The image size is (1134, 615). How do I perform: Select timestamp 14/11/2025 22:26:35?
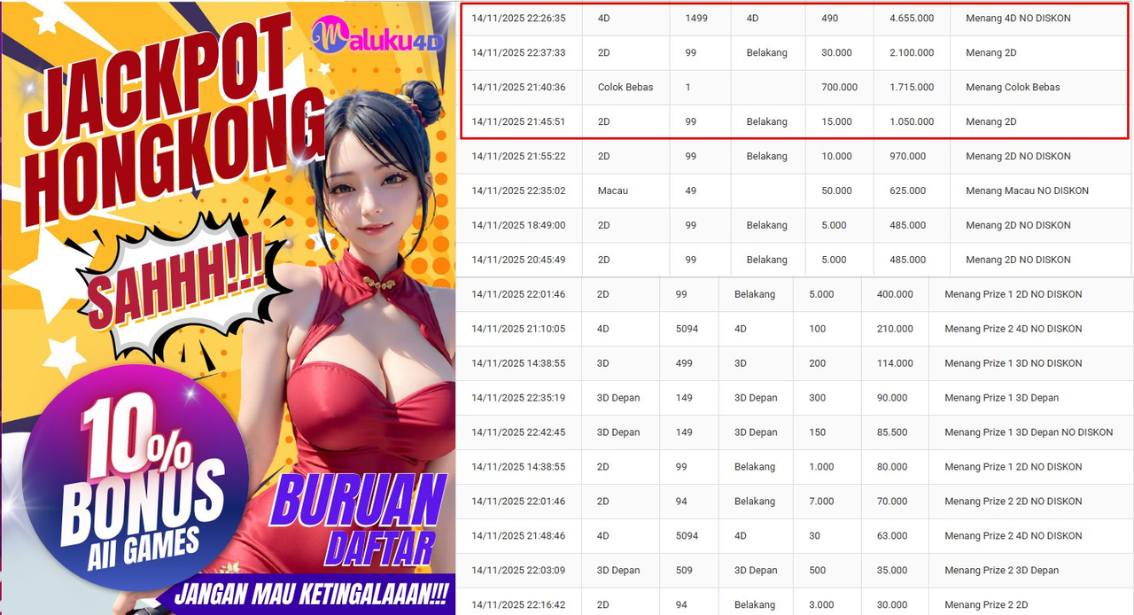[518, 18]
